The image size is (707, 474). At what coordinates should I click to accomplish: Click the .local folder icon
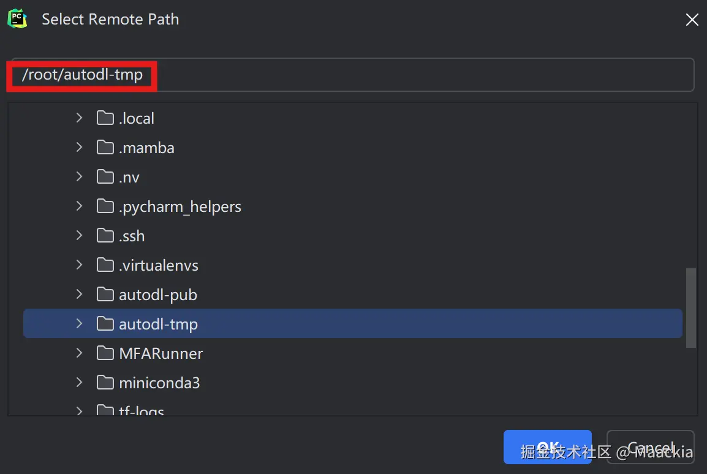click(x=105, y=118)
